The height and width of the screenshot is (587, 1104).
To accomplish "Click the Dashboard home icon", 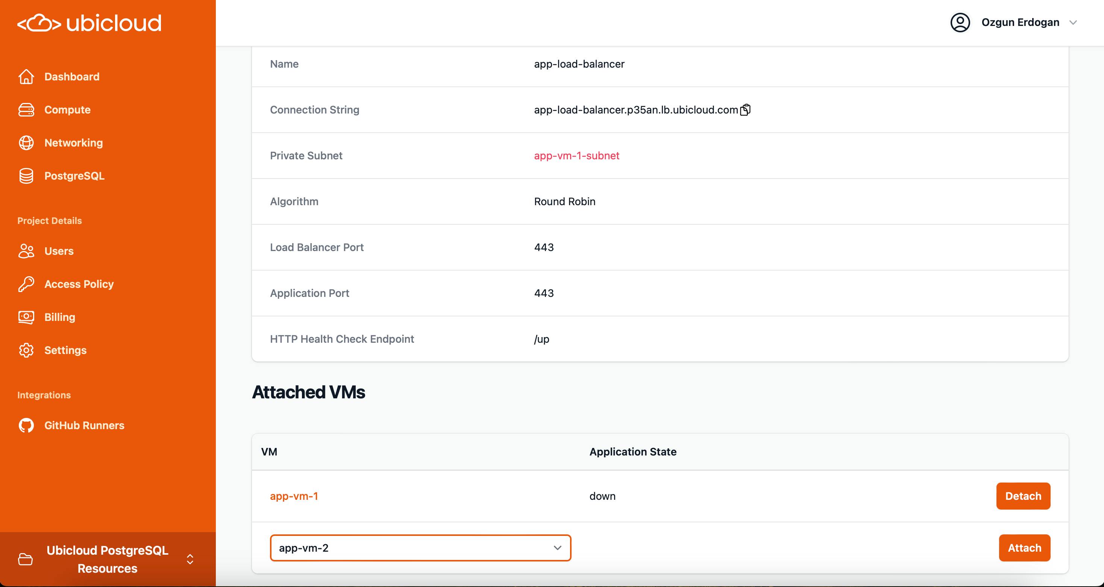I will click(x=26, y=77).
